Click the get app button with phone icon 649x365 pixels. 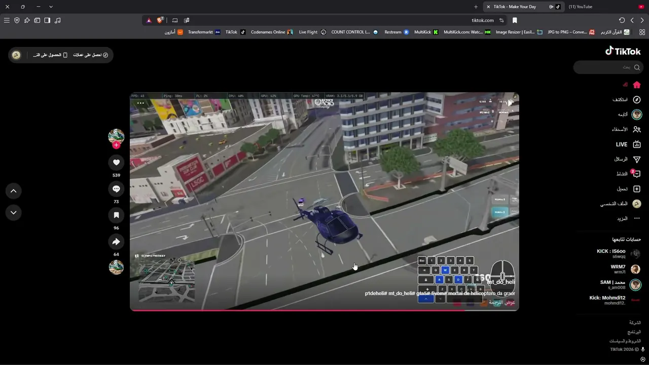(50, 55)
